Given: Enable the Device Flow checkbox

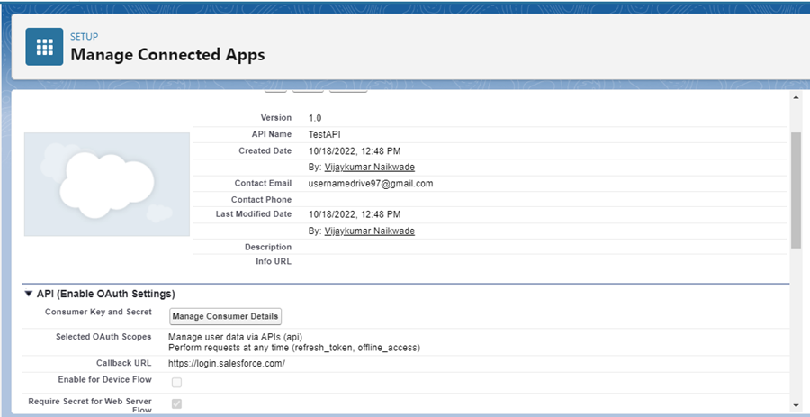Looking at the screenshot, I should 176,382.
